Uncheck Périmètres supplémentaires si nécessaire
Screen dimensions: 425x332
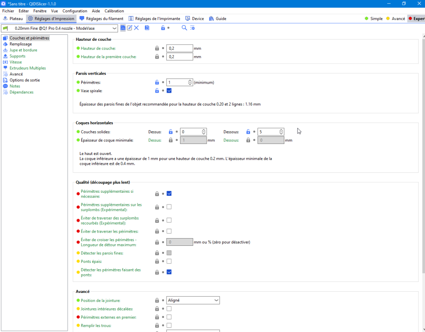click(x=169, y=194)
